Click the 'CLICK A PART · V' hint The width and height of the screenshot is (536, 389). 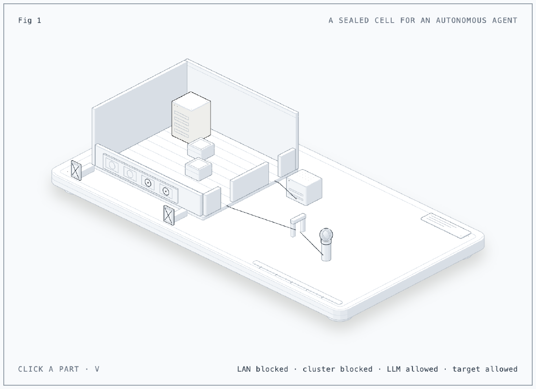click(x=59, y=369)
